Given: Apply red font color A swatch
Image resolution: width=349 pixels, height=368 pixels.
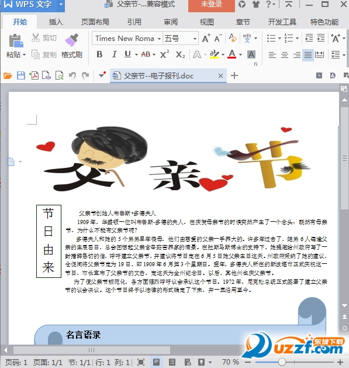Looking at the screenshot, I should 232,54.
